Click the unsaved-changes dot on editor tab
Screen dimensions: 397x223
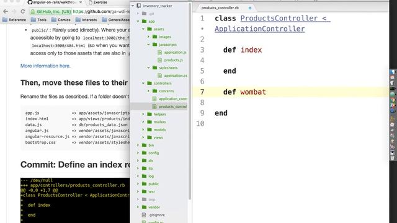click(250, 8)
